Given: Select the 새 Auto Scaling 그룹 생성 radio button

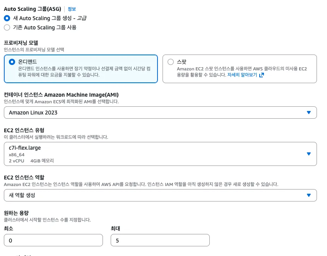Looking at the screenshot, I should tap(7, 18).
